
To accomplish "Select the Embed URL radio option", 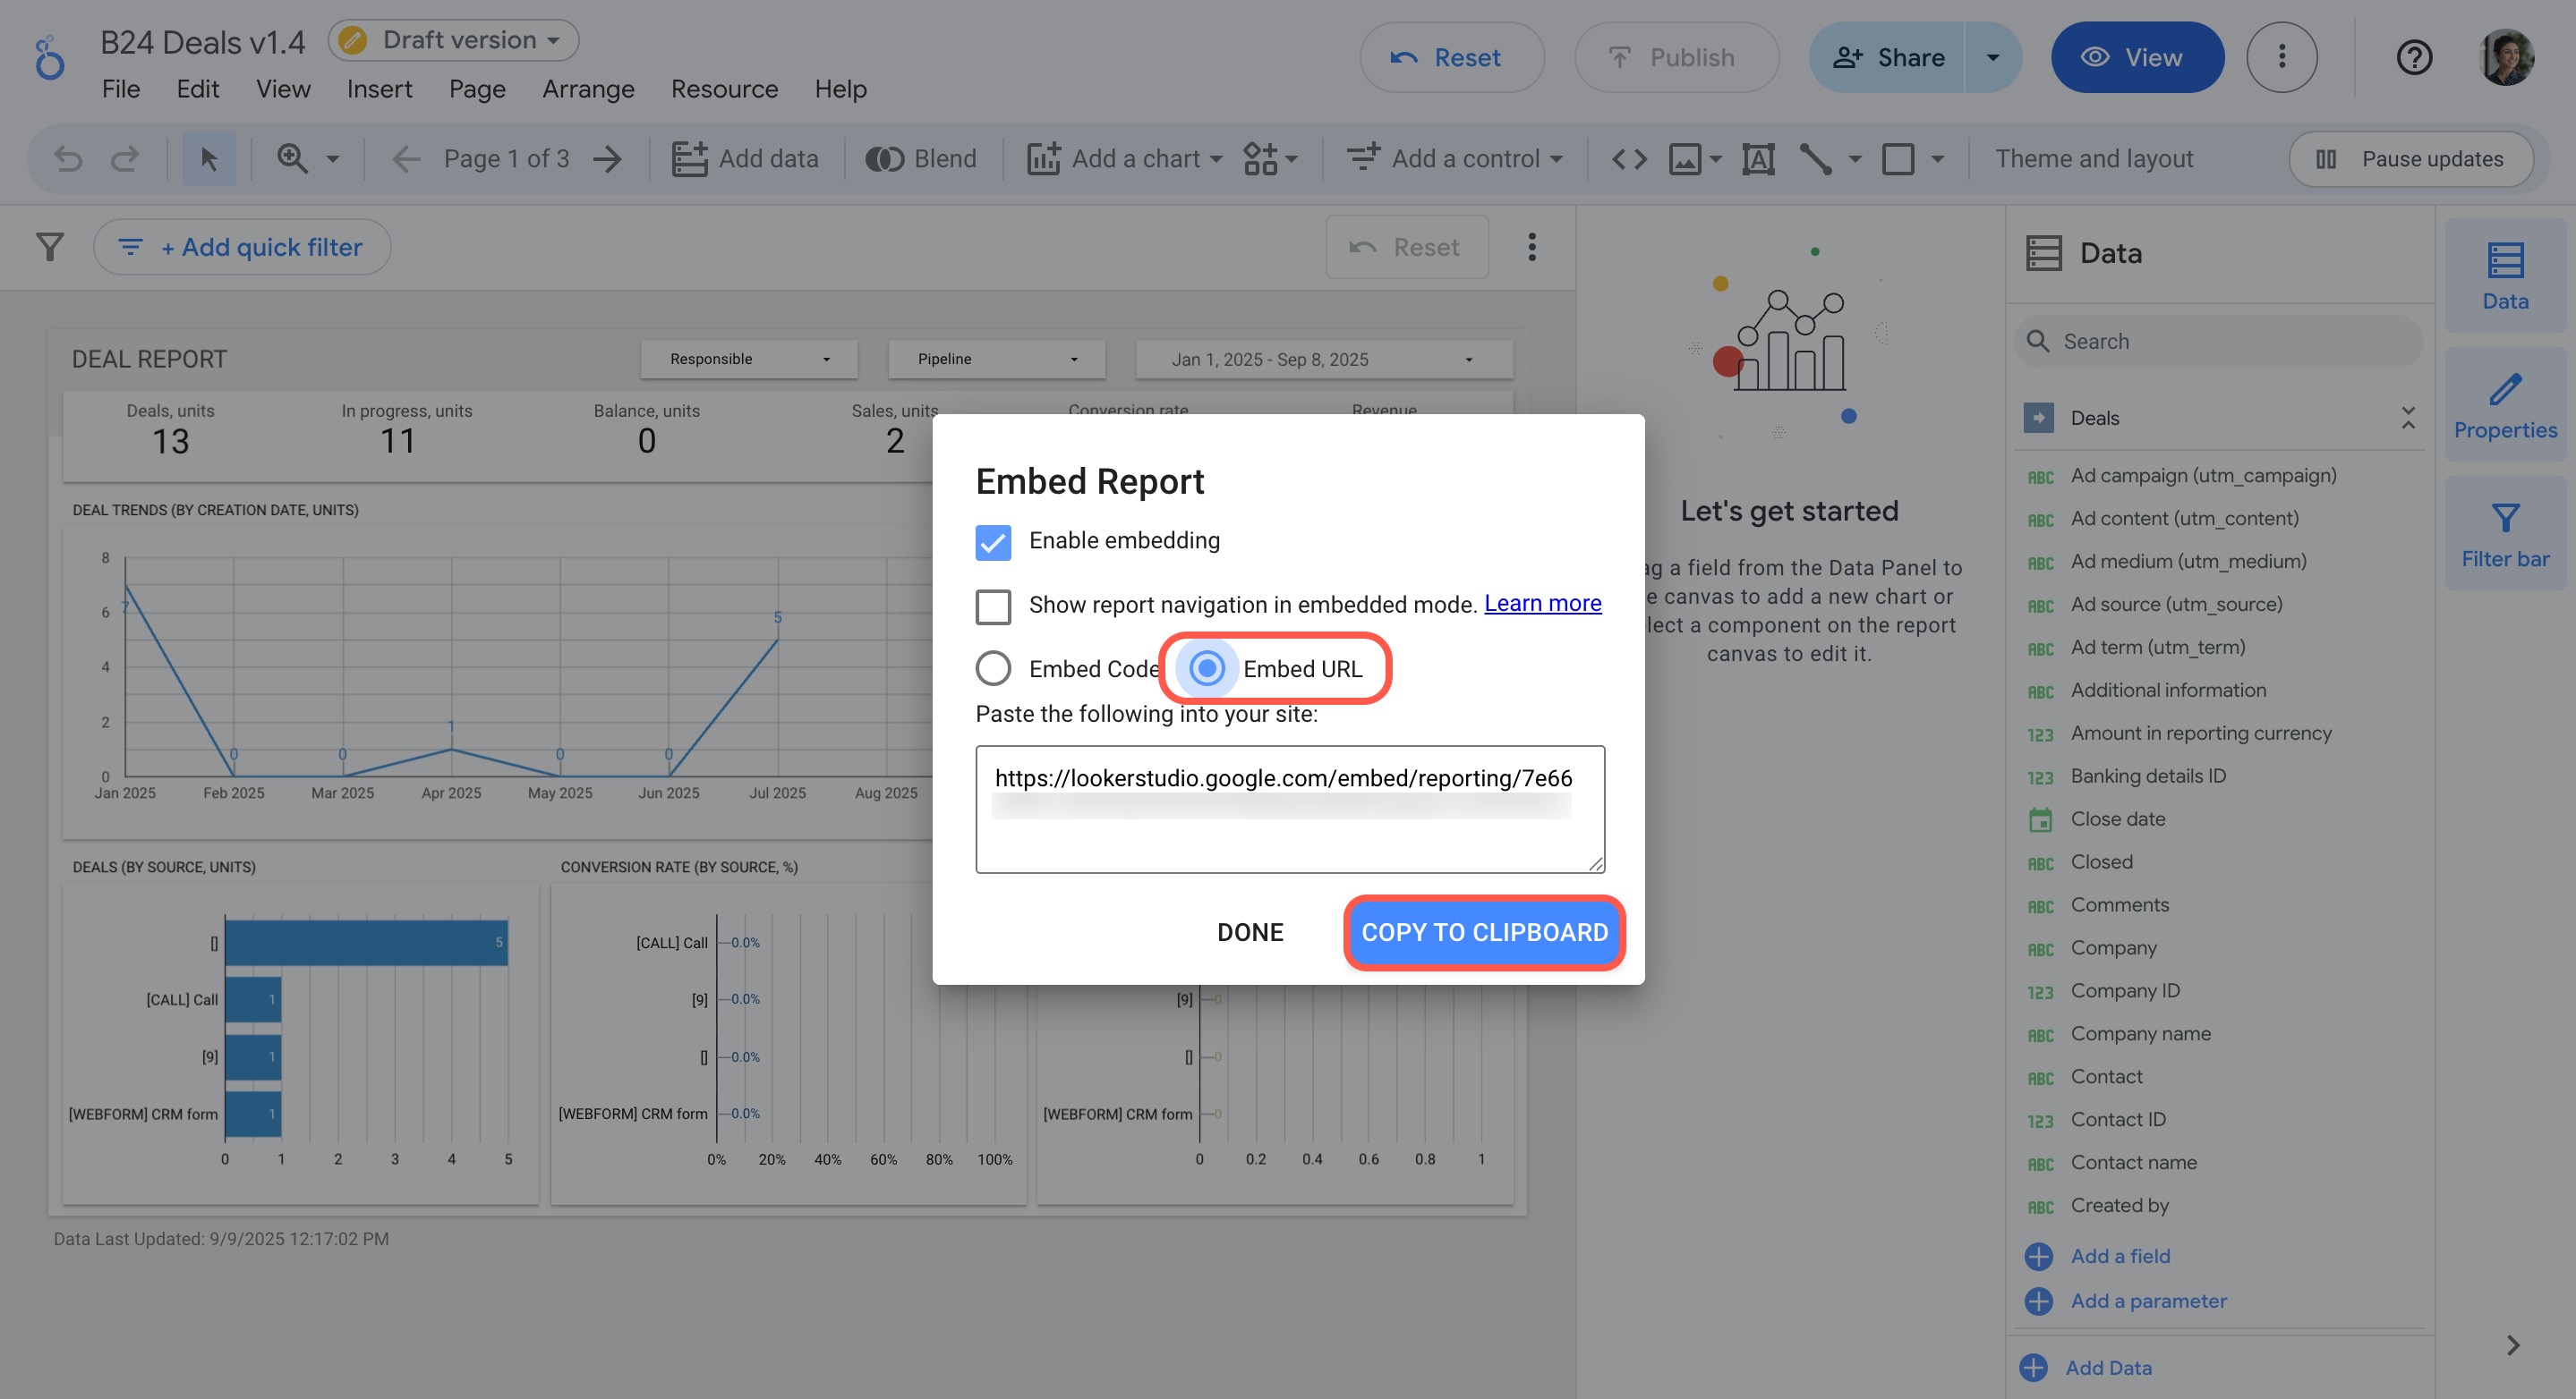I will point(1207,667).
